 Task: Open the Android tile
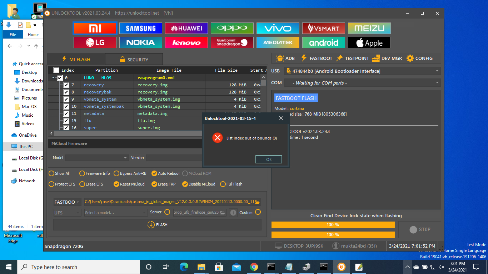click(324, 42)
